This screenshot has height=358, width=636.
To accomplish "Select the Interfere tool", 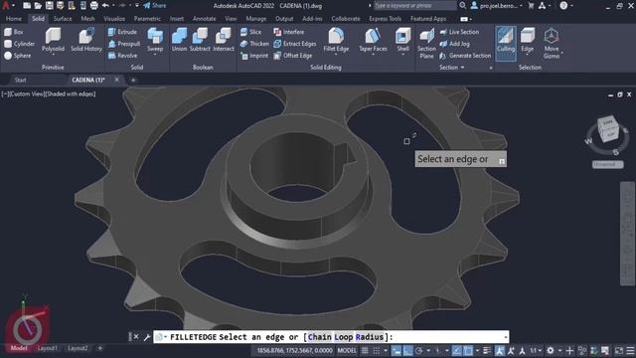I will (289, 32).
